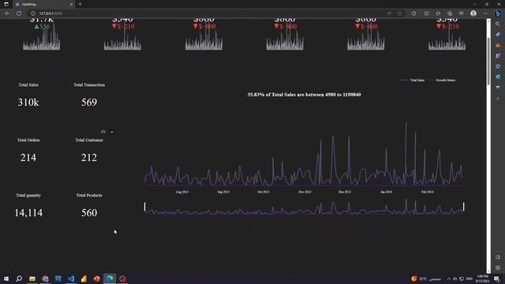Open the browser Extensions icon
The image size is (505, 284).
point(413,13)
